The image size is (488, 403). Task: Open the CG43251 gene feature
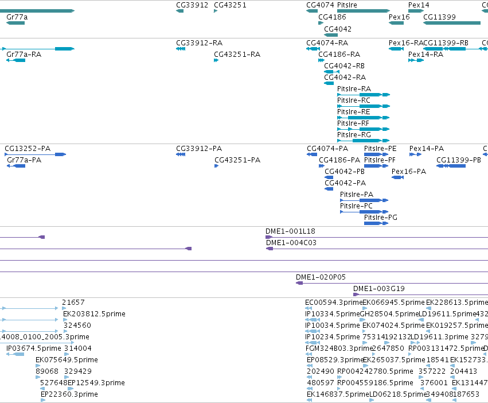216,11
